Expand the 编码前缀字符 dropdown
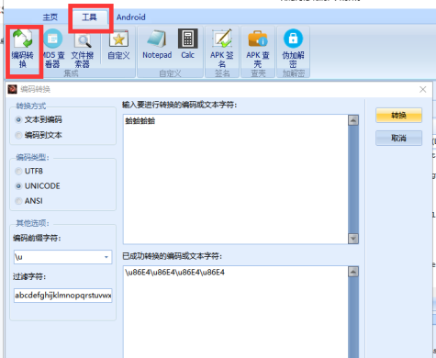The image size is (436, 358). 106,257
